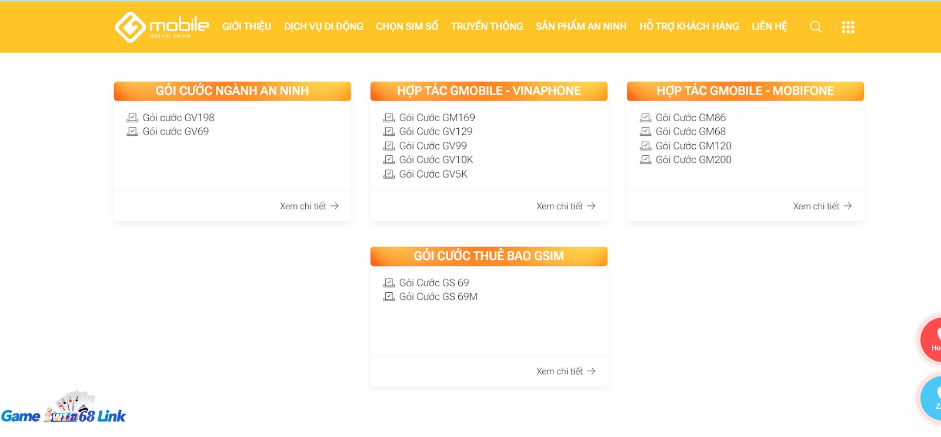Screen dimensions: 941x437
Task: Click checkbox icon beside Gói Cước GV99
Action: pos(389,146)
